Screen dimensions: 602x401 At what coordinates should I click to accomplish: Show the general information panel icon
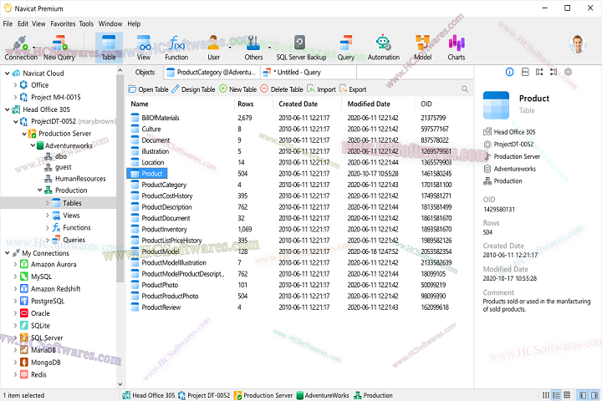coord(509,72)
